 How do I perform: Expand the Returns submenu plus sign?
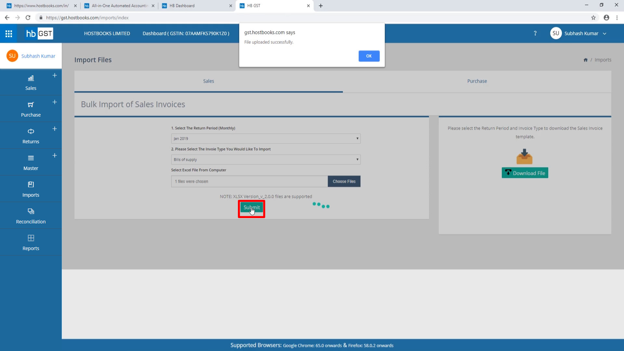click(x=55, y=129)
